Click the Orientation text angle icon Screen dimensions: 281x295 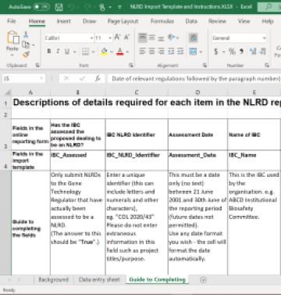tap(172, 38)
